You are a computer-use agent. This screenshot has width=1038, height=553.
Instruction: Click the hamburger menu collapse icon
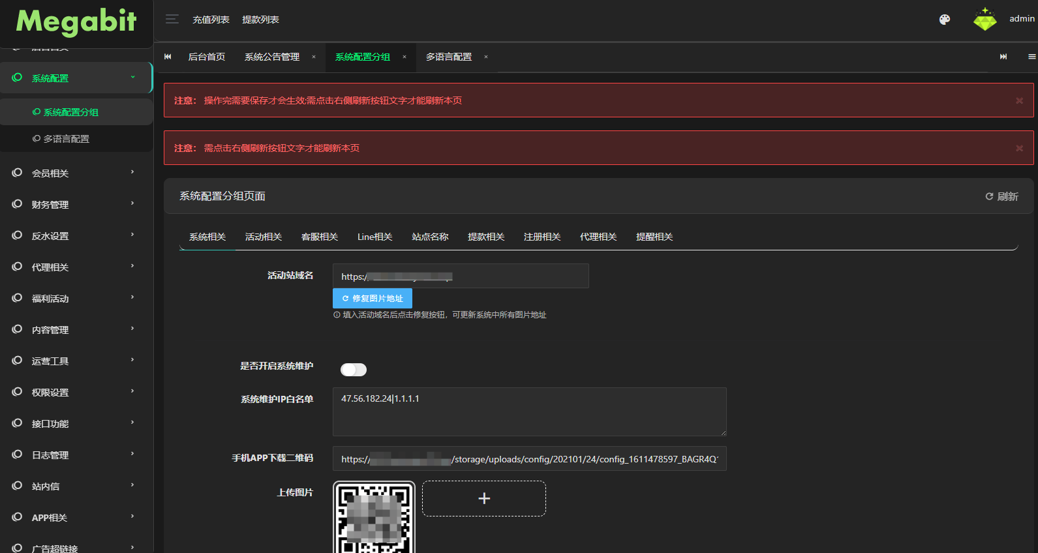click(x=172, y=20)
